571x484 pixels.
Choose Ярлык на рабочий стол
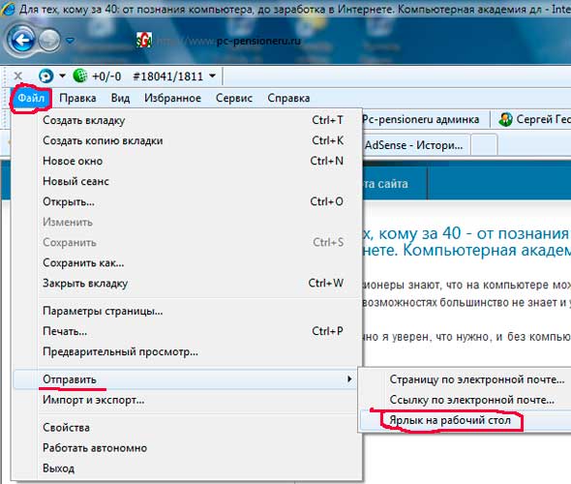(450, 420)
